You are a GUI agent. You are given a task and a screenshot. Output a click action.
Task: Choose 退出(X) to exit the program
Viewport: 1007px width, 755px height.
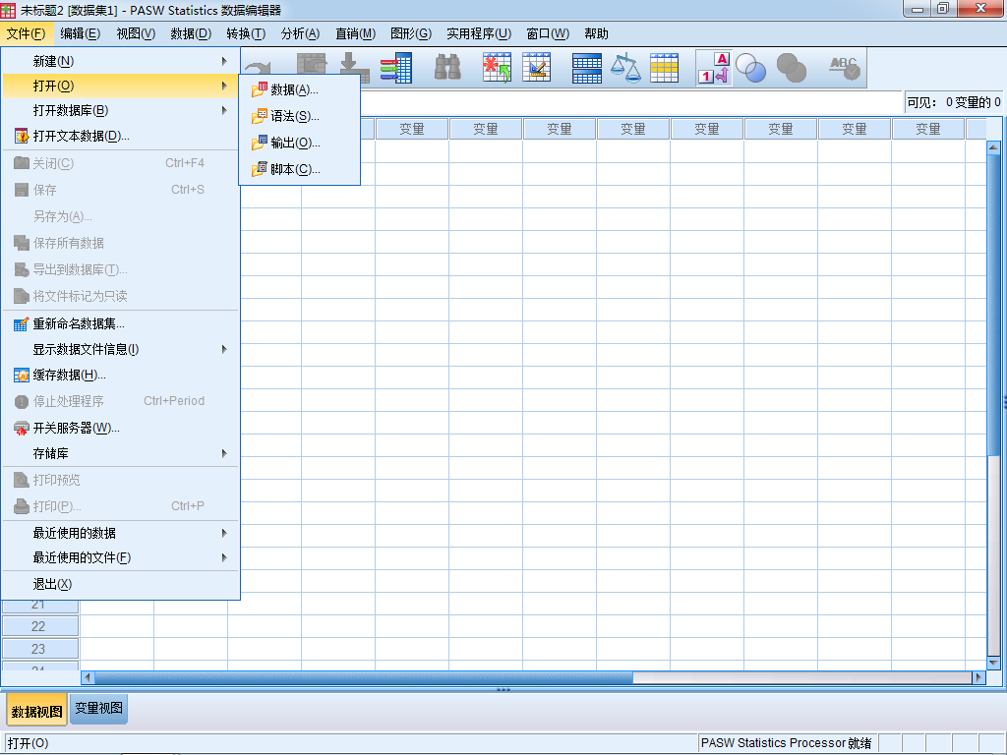[x=121, y=584]
